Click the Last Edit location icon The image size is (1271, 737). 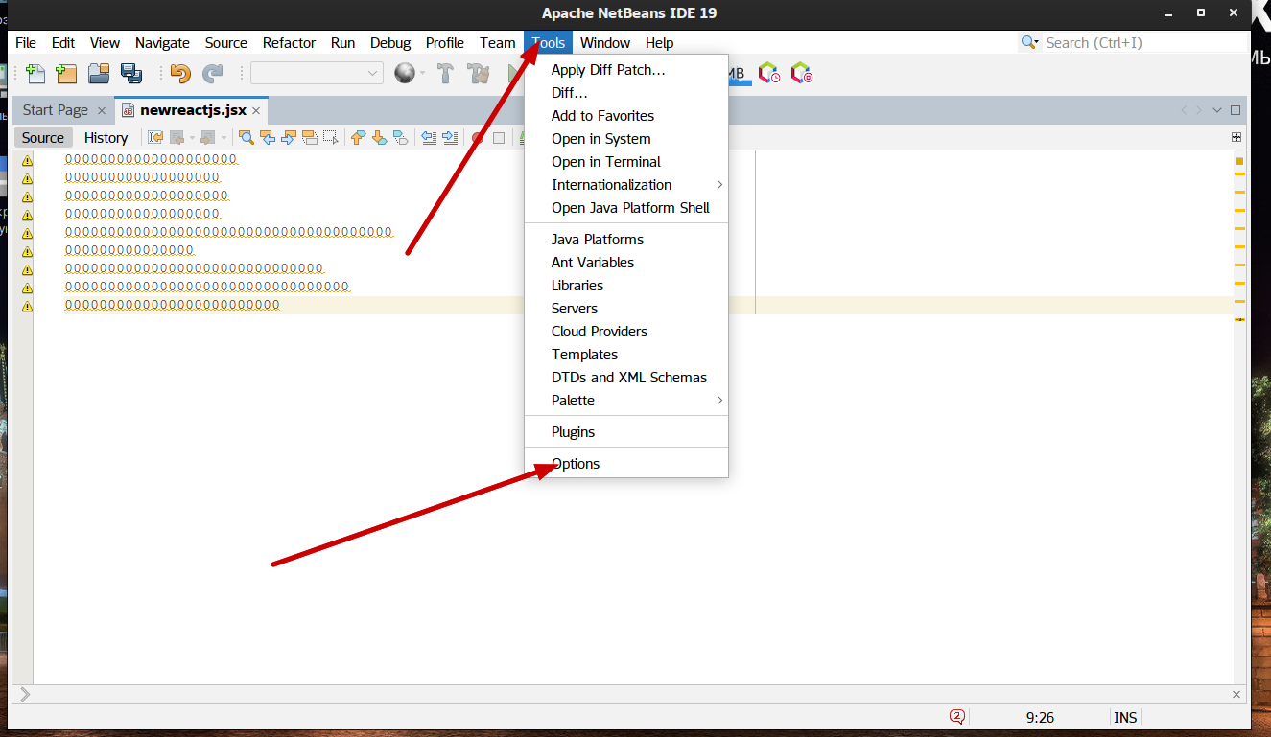155,138
